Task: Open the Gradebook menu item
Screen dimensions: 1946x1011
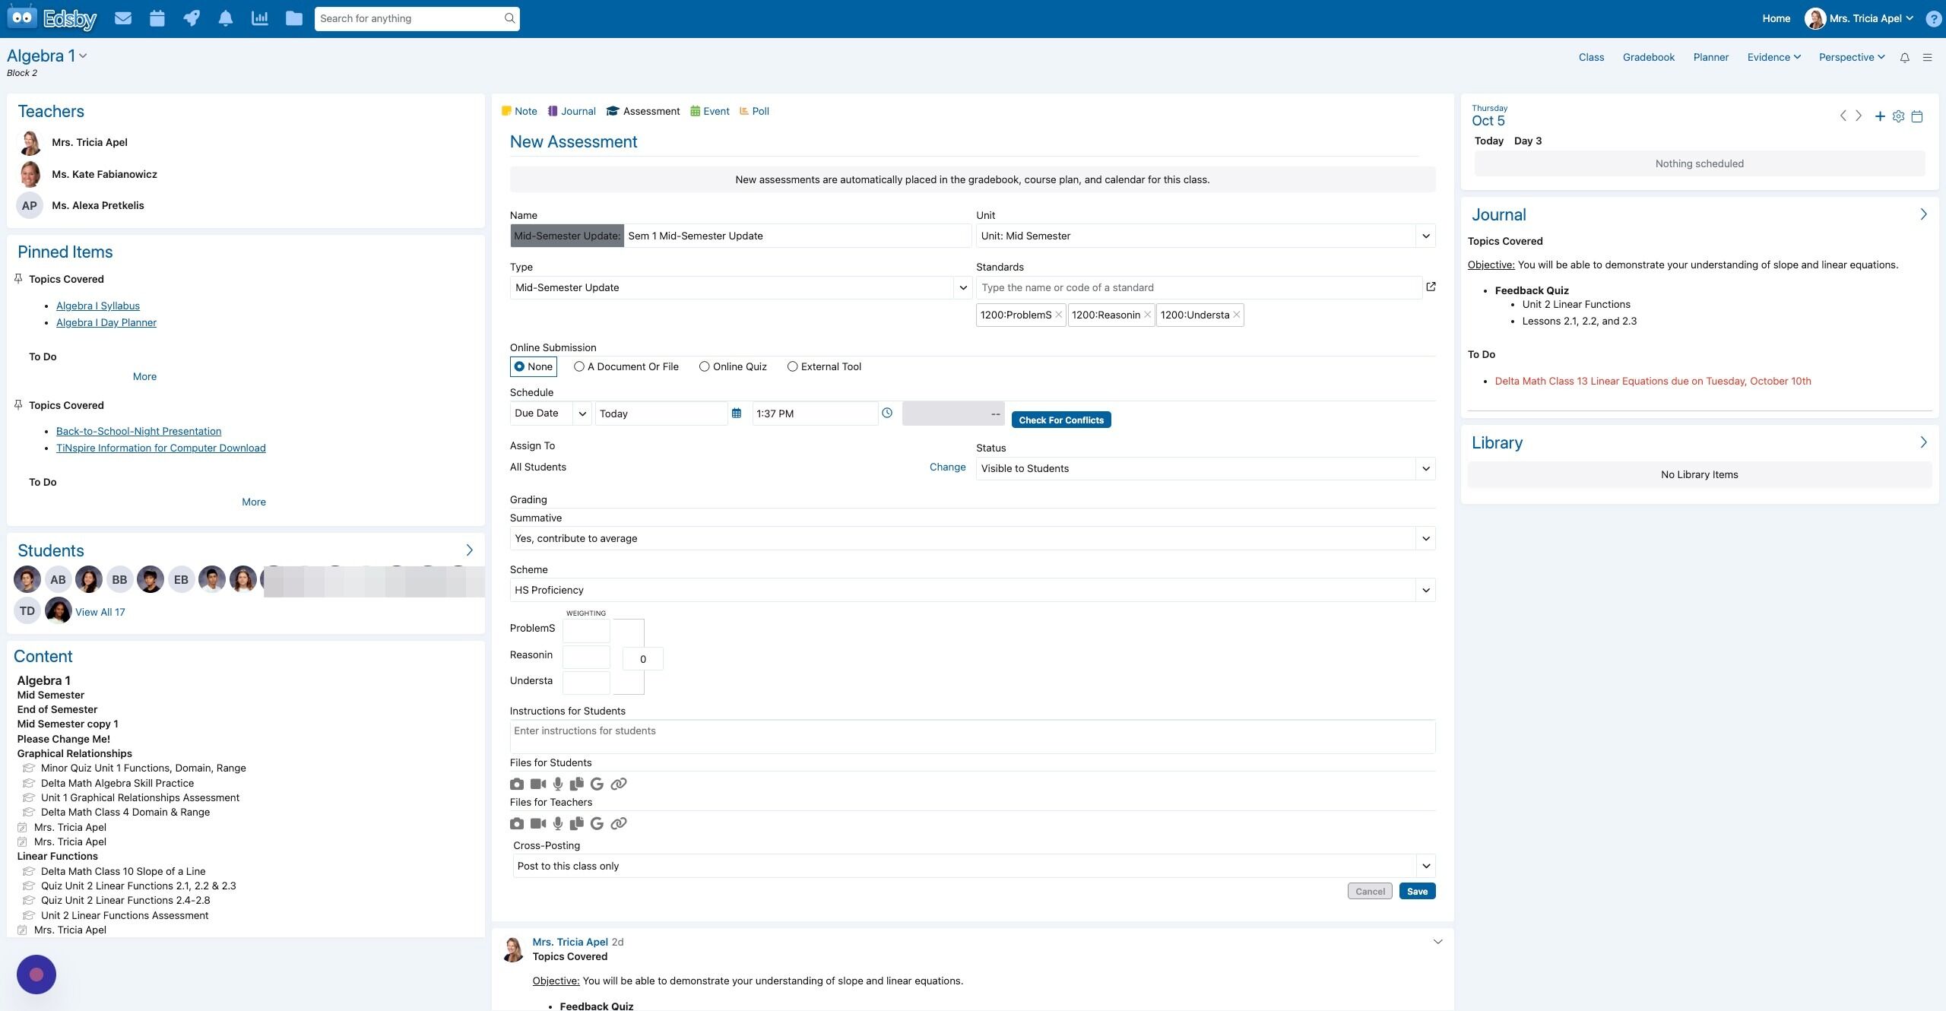Action: click(x=1648, y=57)
